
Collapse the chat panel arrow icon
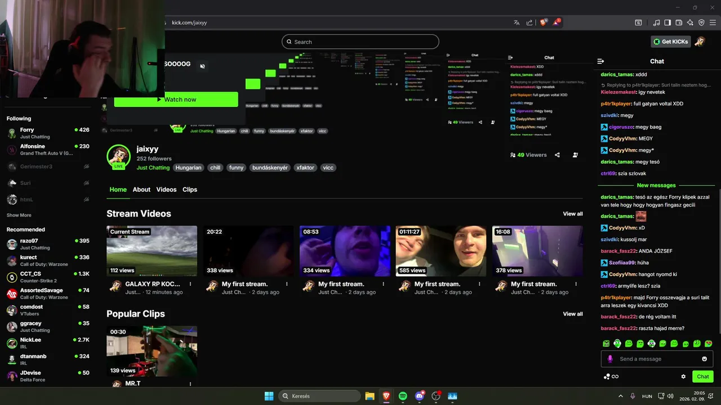pos(600,61)
